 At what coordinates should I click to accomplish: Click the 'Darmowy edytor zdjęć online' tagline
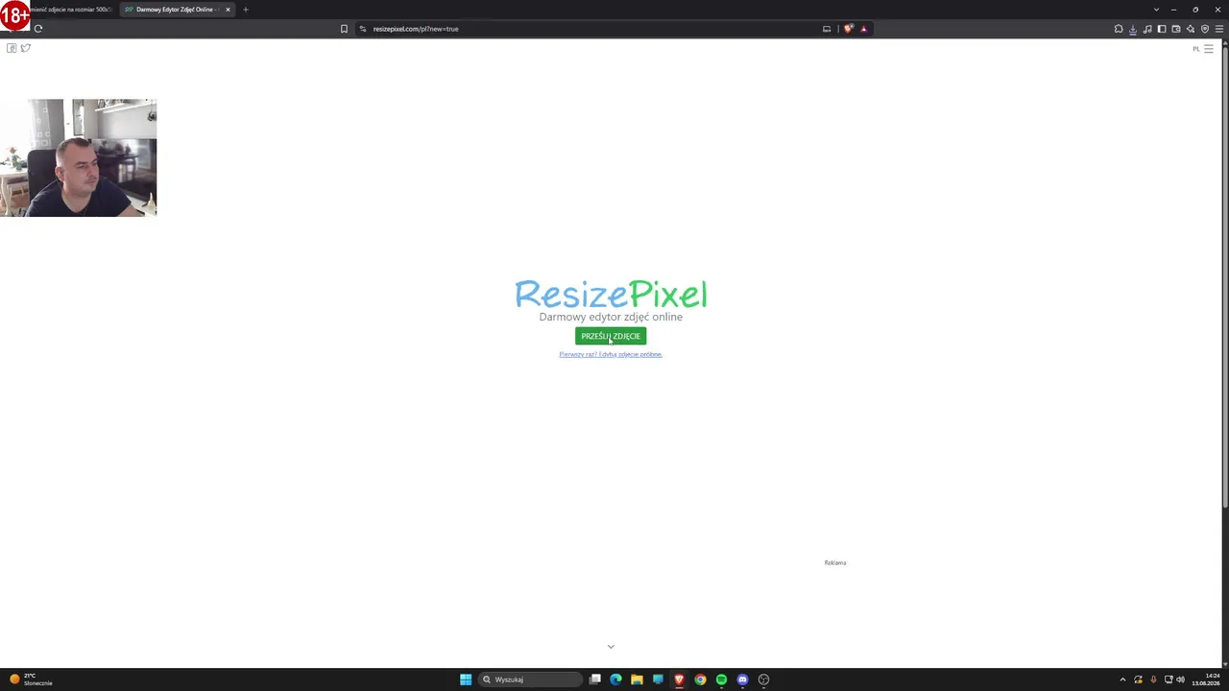click(x=611, y=317)
